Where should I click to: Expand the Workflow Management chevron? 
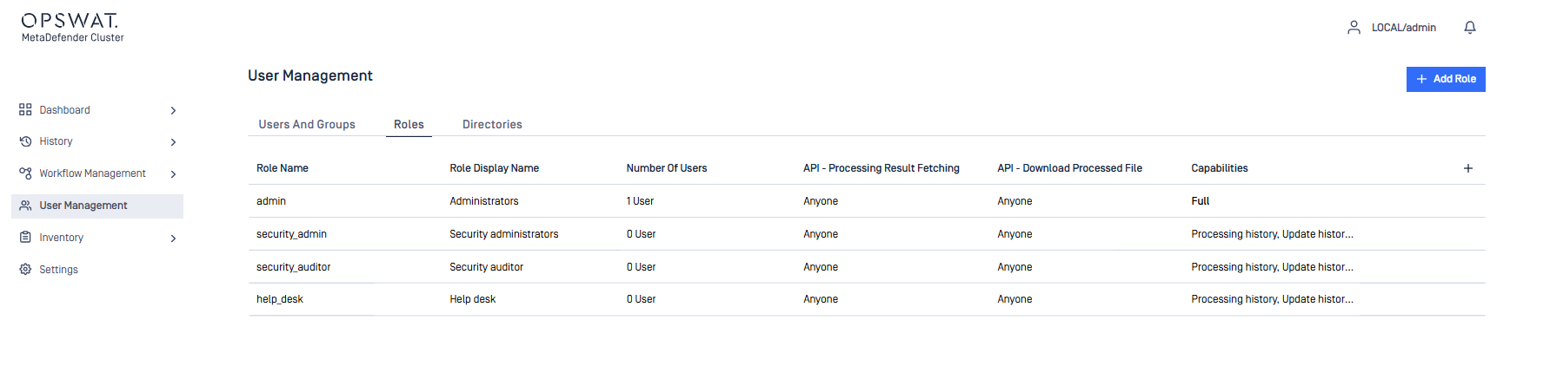(173, 174)
